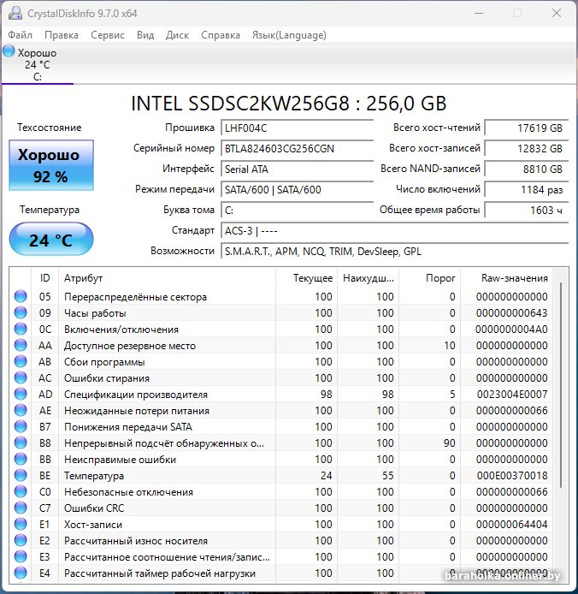Click status orb for C0 Небезопасные отключения
578x594 pixels.
point(21,491)
